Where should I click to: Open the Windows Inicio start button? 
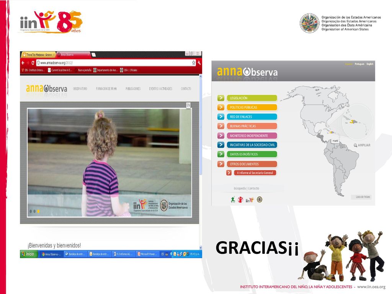[x=29, y=254]
